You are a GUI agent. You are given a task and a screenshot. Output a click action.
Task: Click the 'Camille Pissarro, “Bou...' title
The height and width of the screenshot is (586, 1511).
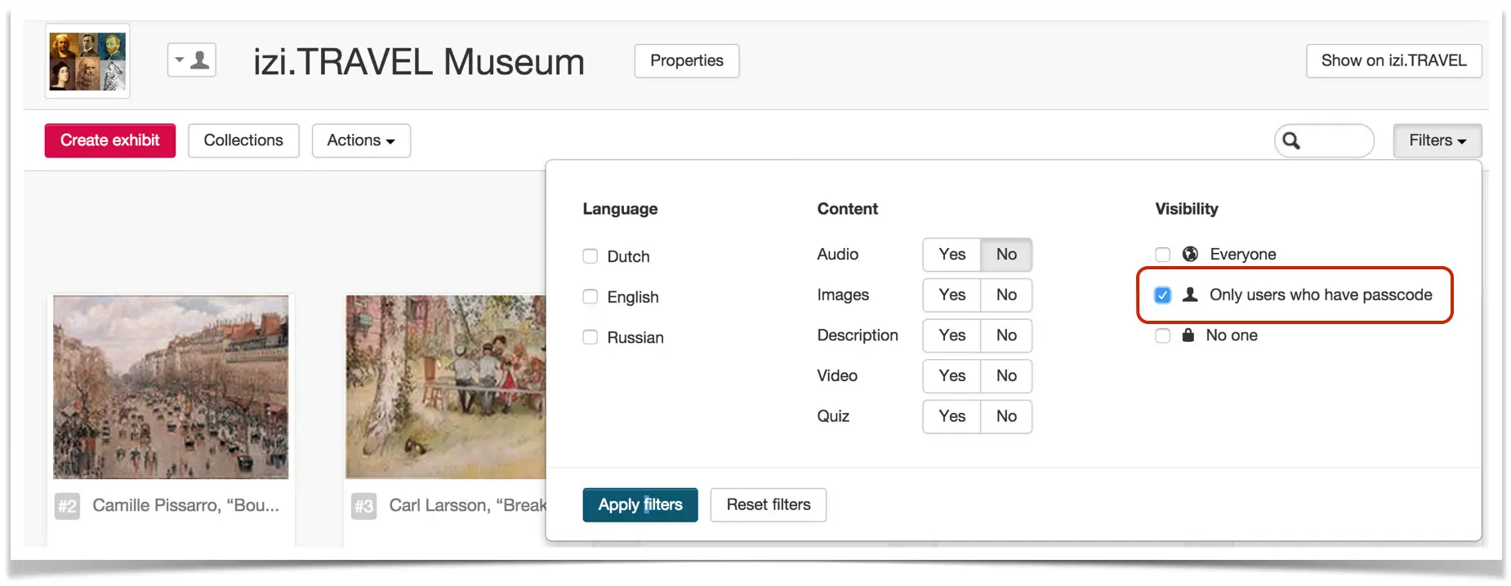coord(186,505)
